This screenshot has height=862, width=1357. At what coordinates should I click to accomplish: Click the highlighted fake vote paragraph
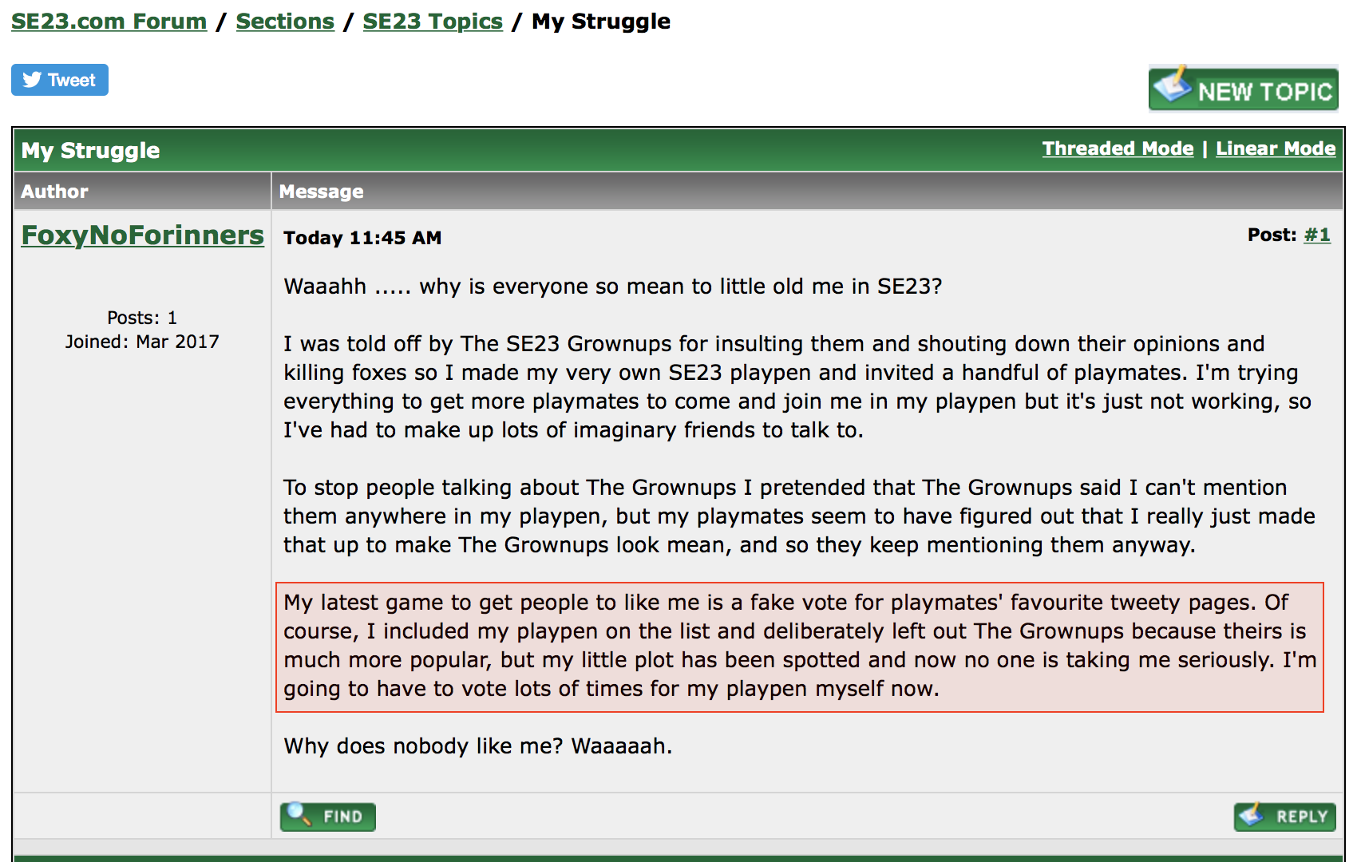(x=799, y=646)
